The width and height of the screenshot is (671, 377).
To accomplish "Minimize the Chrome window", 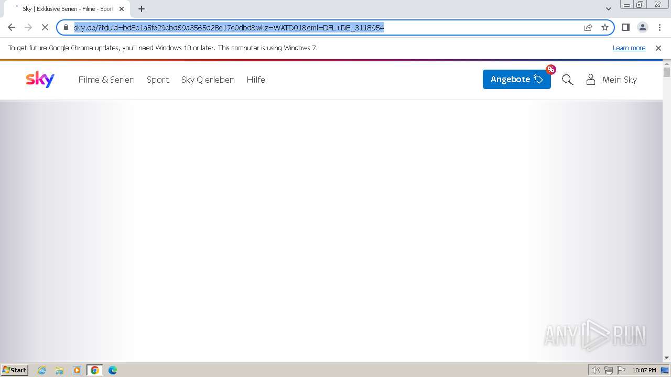I will (626, 5).
